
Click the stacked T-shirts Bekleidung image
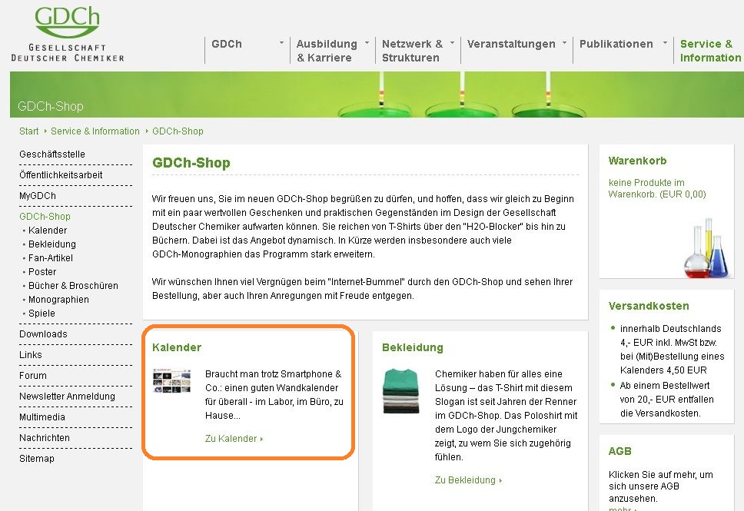point(401,392)
